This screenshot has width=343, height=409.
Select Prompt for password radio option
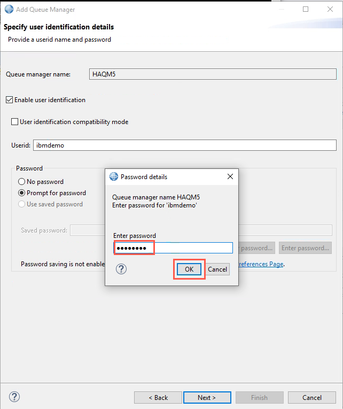[x=21, y=193]
